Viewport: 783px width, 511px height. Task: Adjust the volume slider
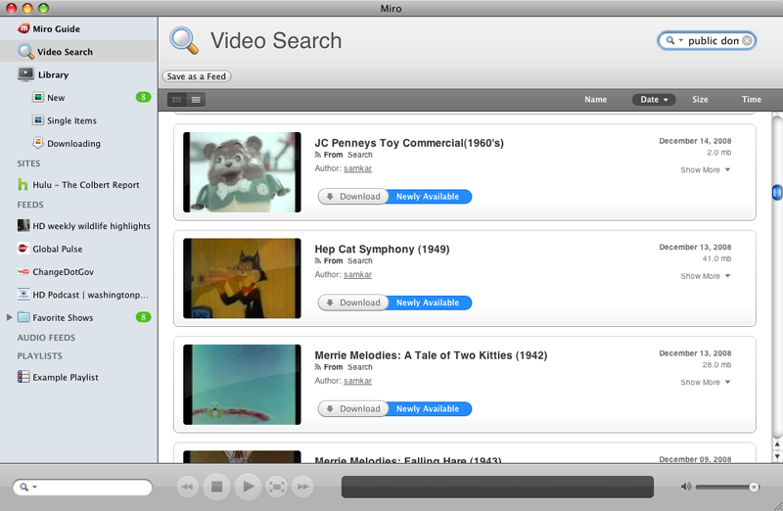pyautogui.click(x=753, y=487)
